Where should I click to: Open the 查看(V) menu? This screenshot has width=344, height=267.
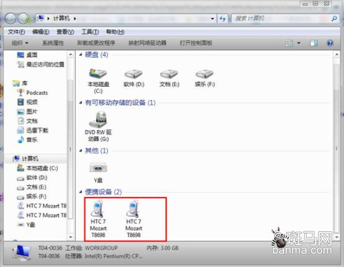[x=65, y=32]
